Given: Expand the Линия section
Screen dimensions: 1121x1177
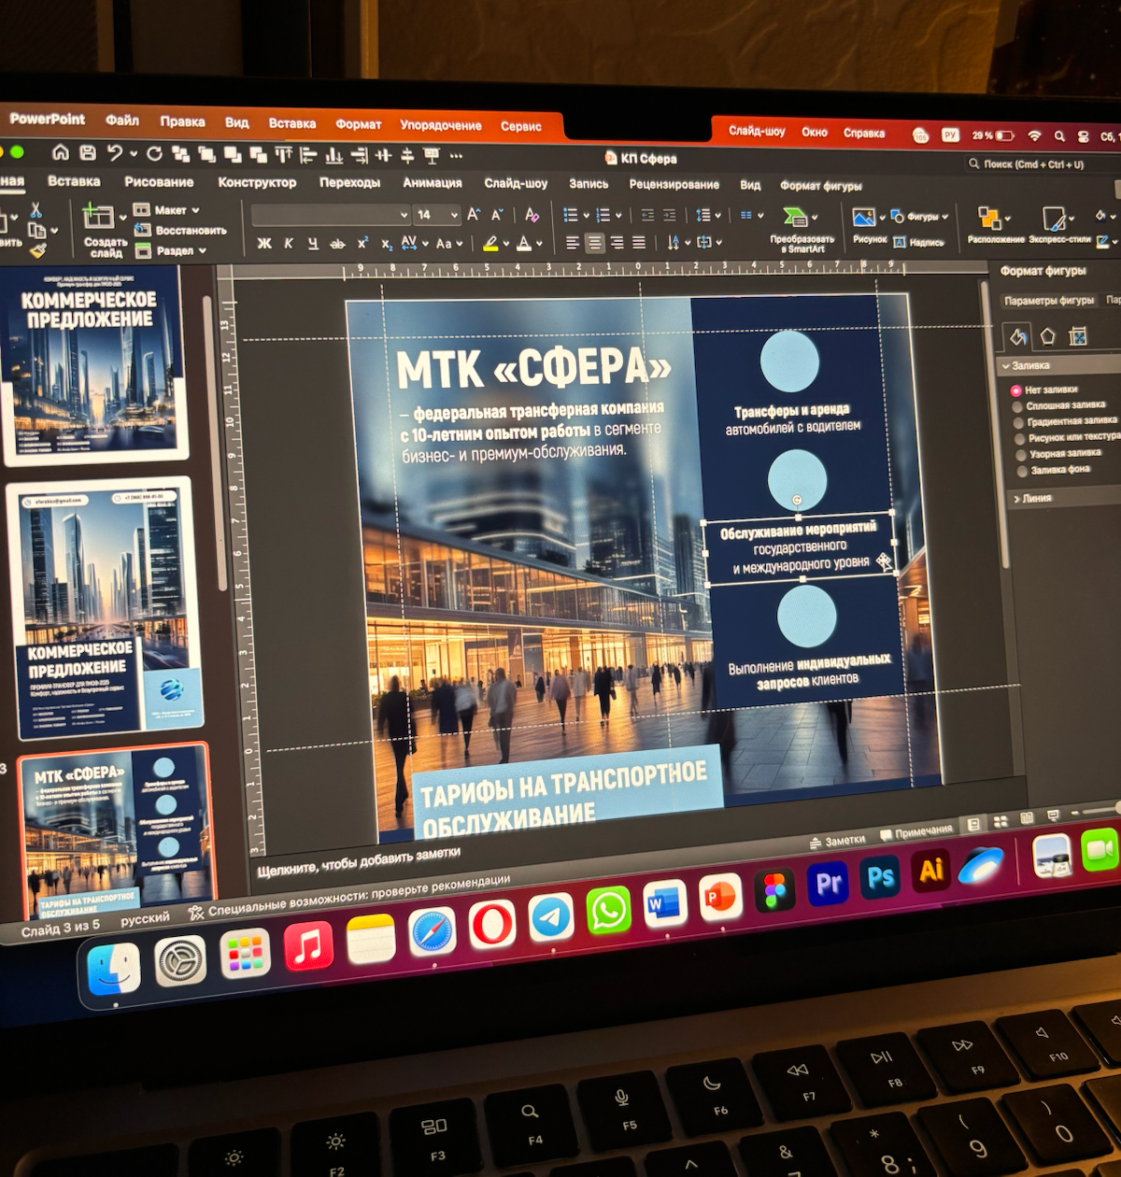Looking at the screenshot, I should click(1016, 499).
